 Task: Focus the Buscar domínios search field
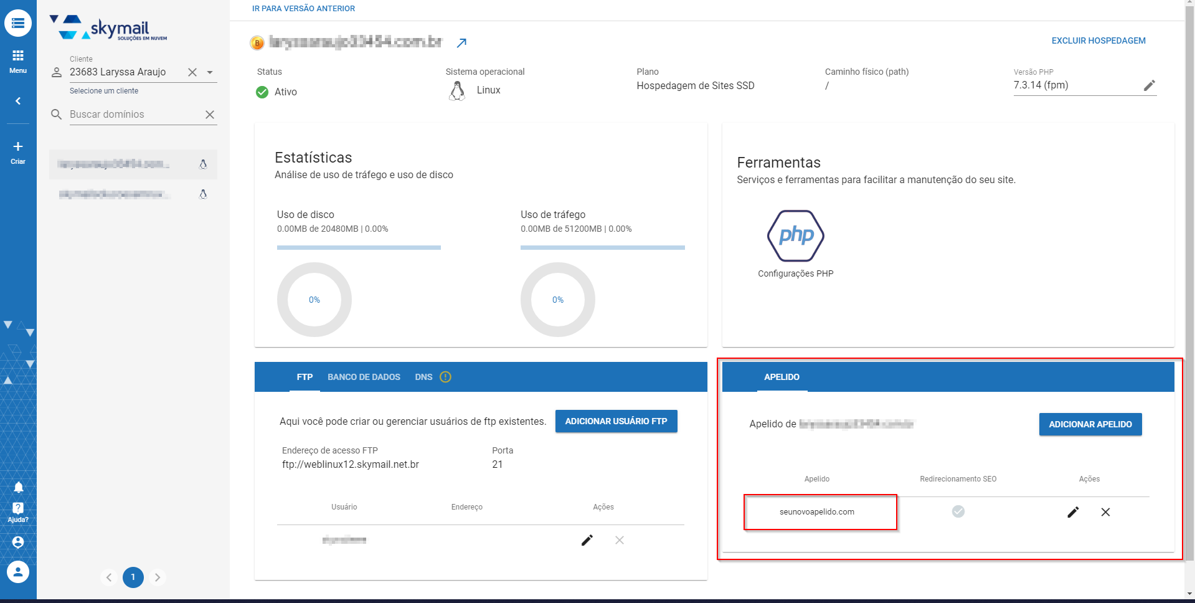[x=134, y=115]
